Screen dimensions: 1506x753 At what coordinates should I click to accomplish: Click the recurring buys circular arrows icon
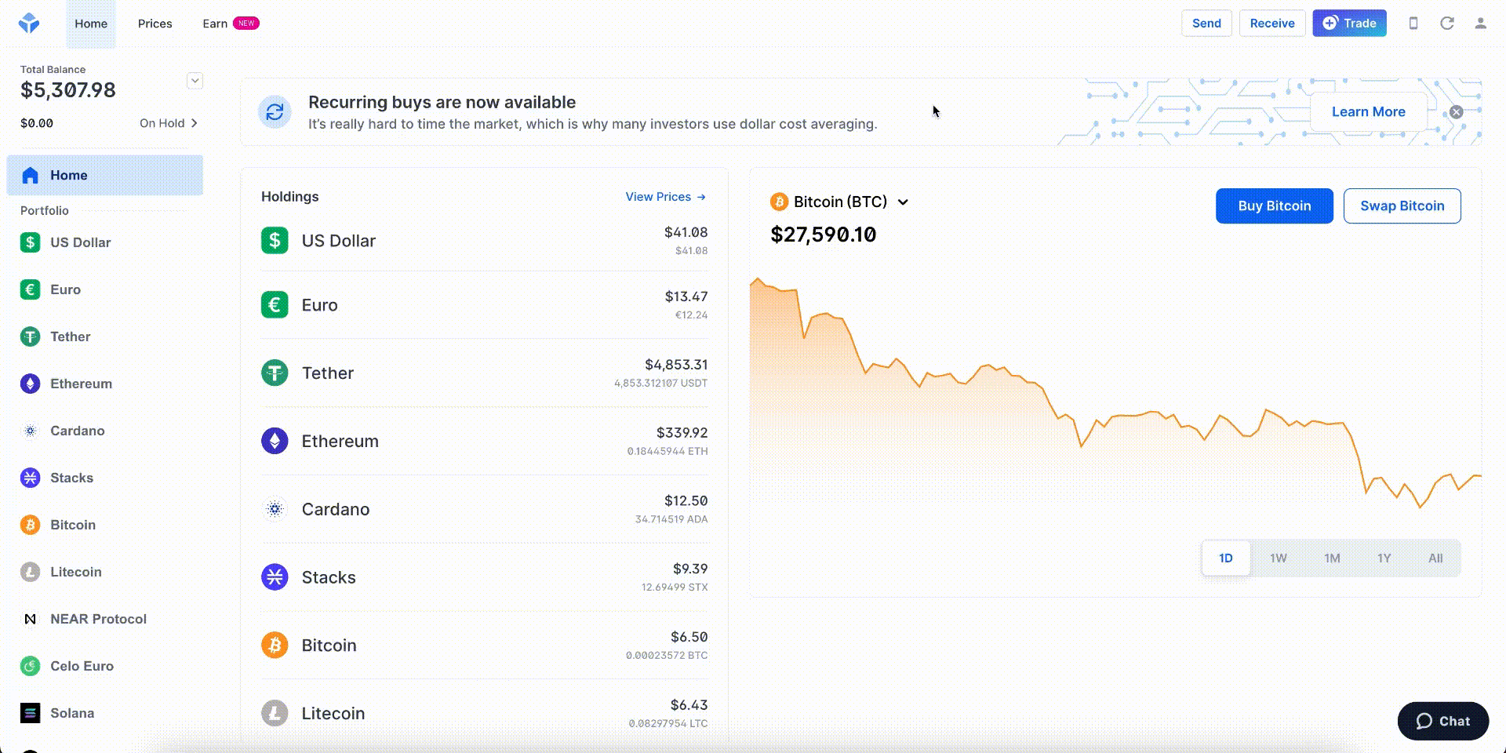(275, 112)
